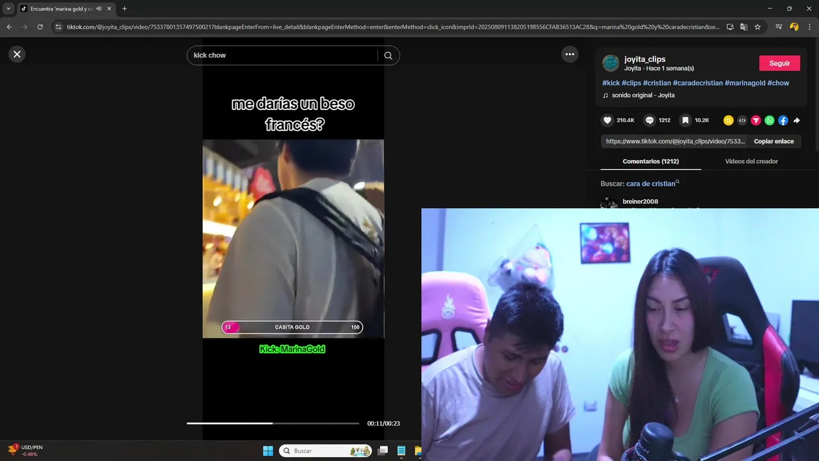The height and width of the screenshot is (461, 819).
Task: Follow joyita_clips with the Seguir button
Action: coord(779,63)
